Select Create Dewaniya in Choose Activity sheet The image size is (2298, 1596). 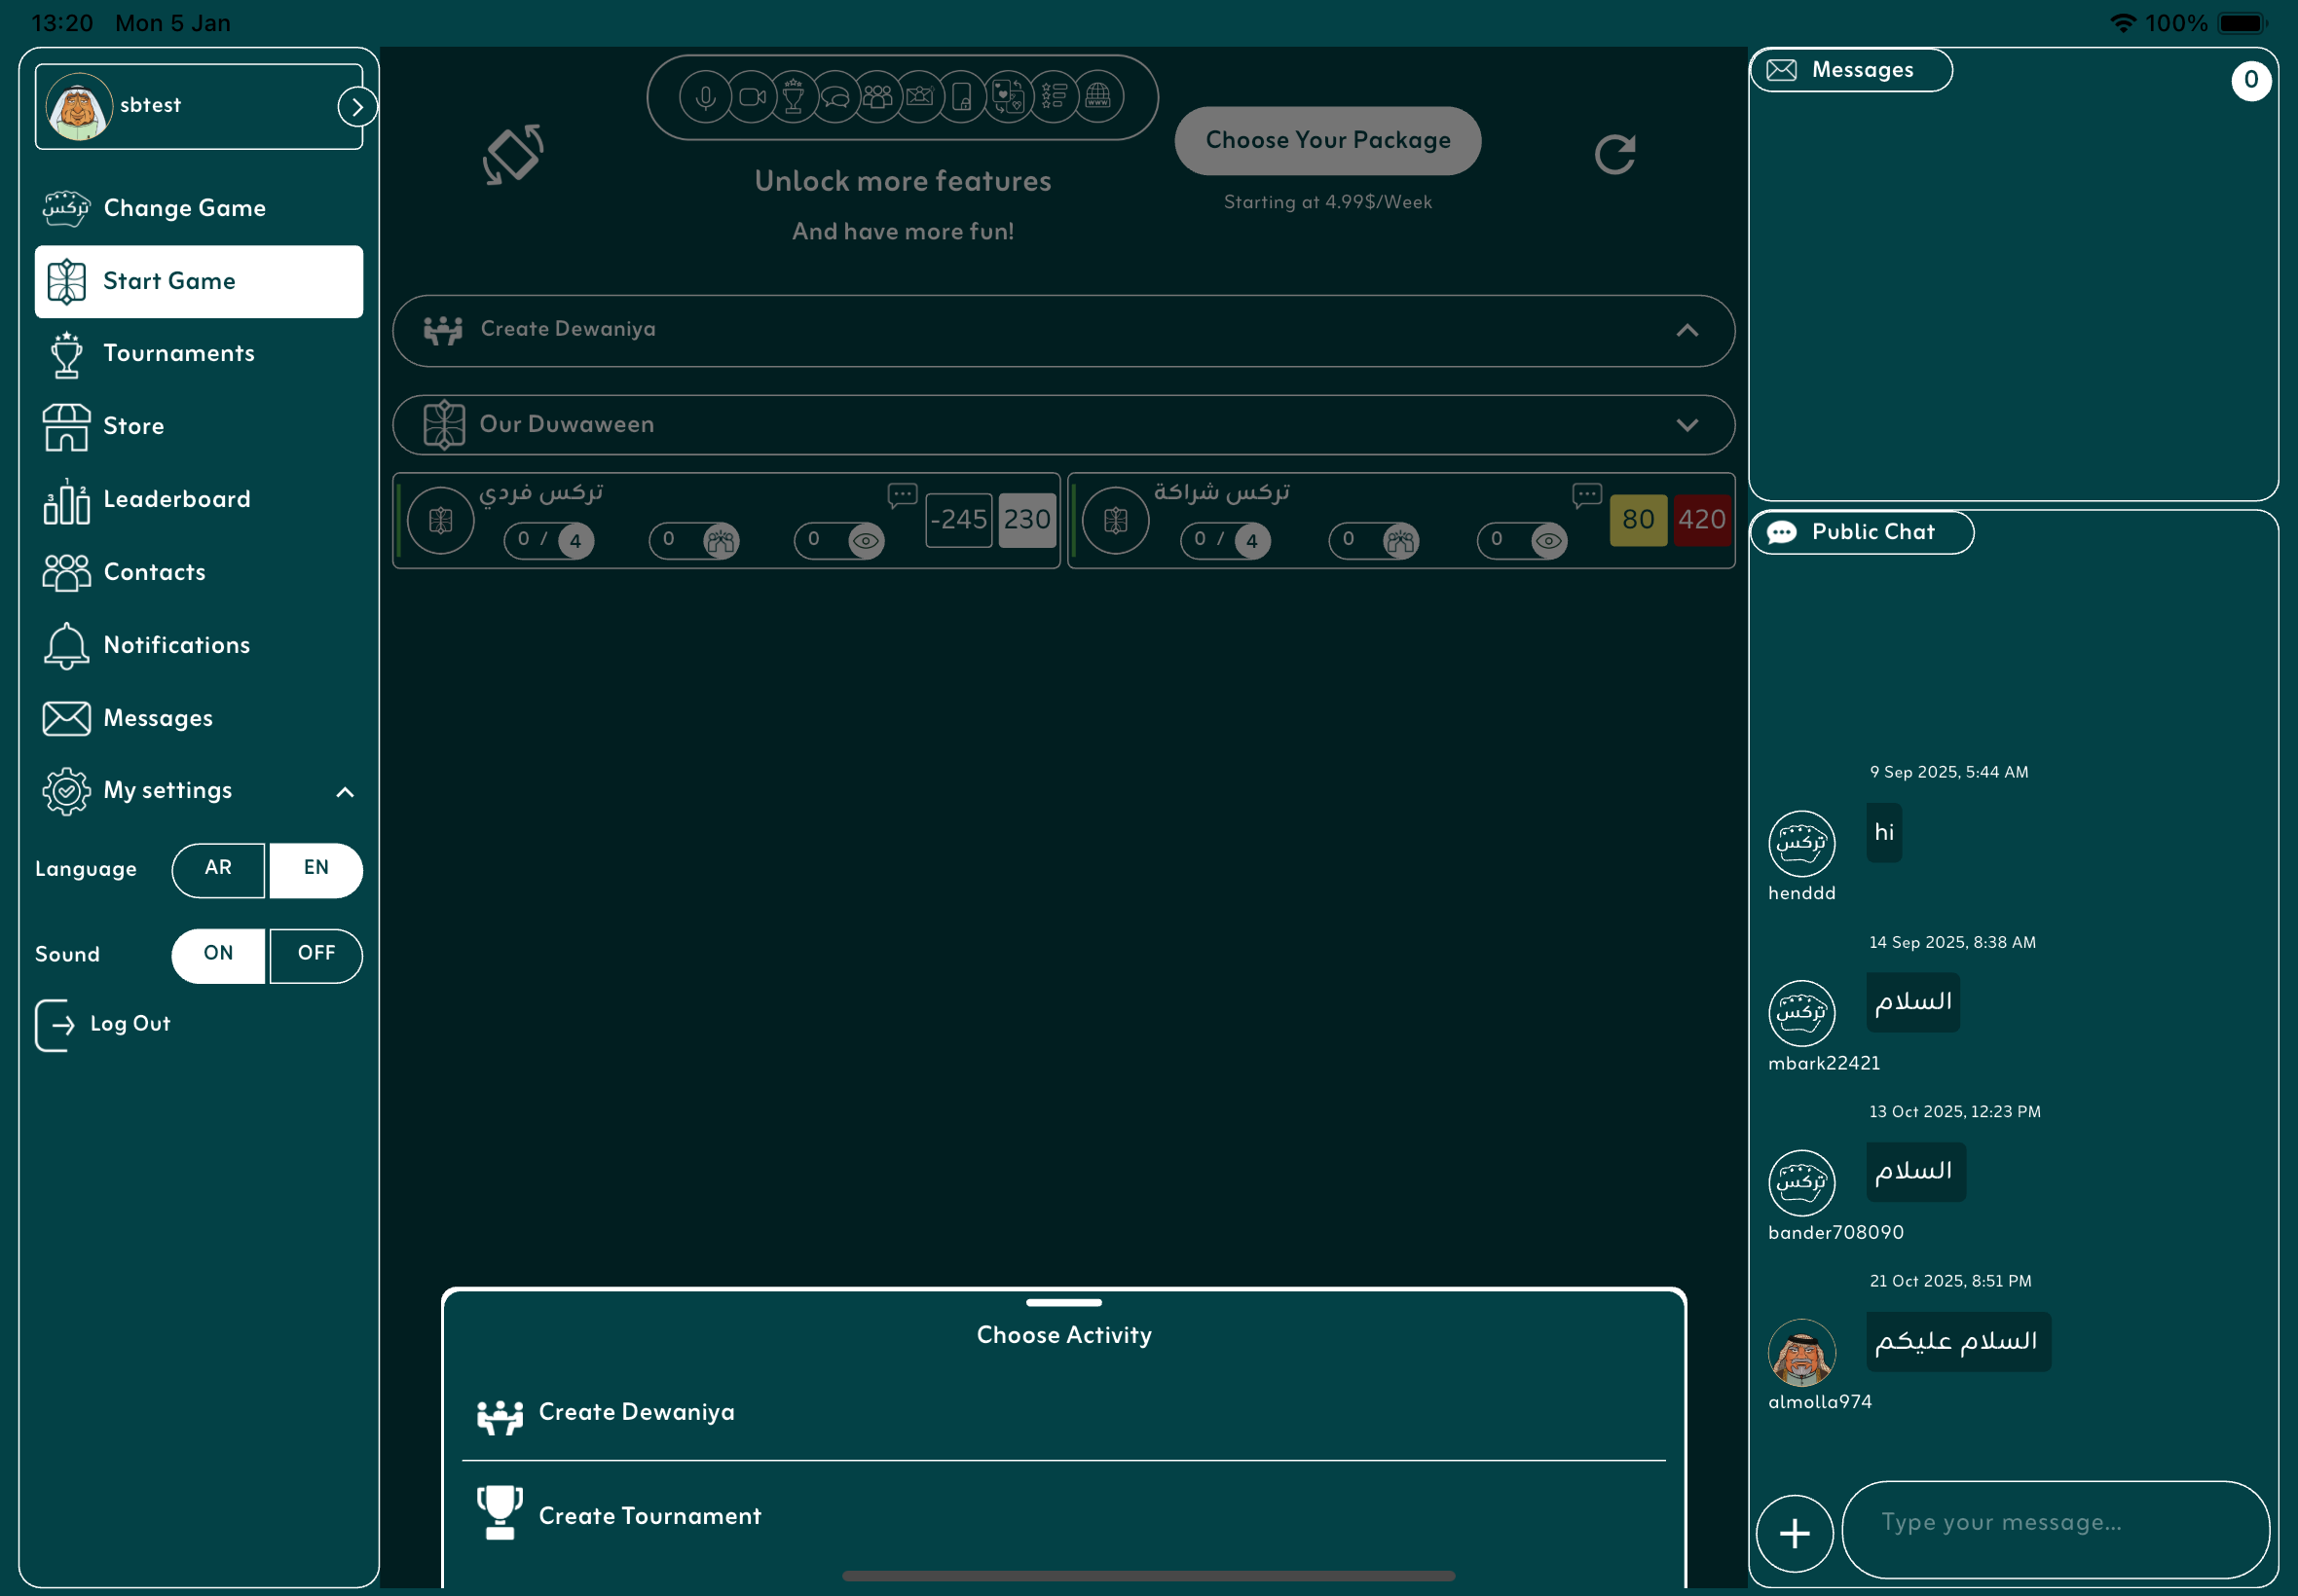(636, 1411)
